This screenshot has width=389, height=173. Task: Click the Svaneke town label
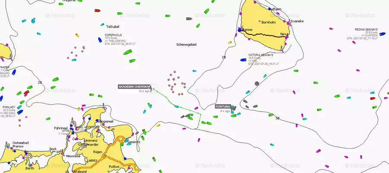pyautogui.click(x=297, y=21)
